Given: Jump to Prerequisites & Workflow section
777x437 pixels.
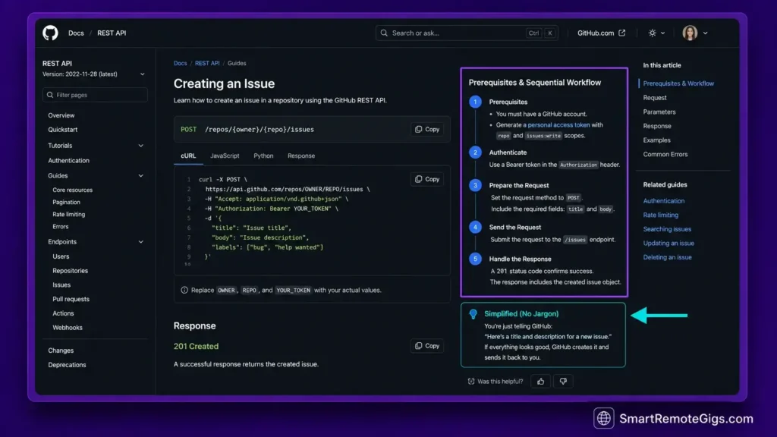Looking at the screenshot, I should (x=678, y=83).
